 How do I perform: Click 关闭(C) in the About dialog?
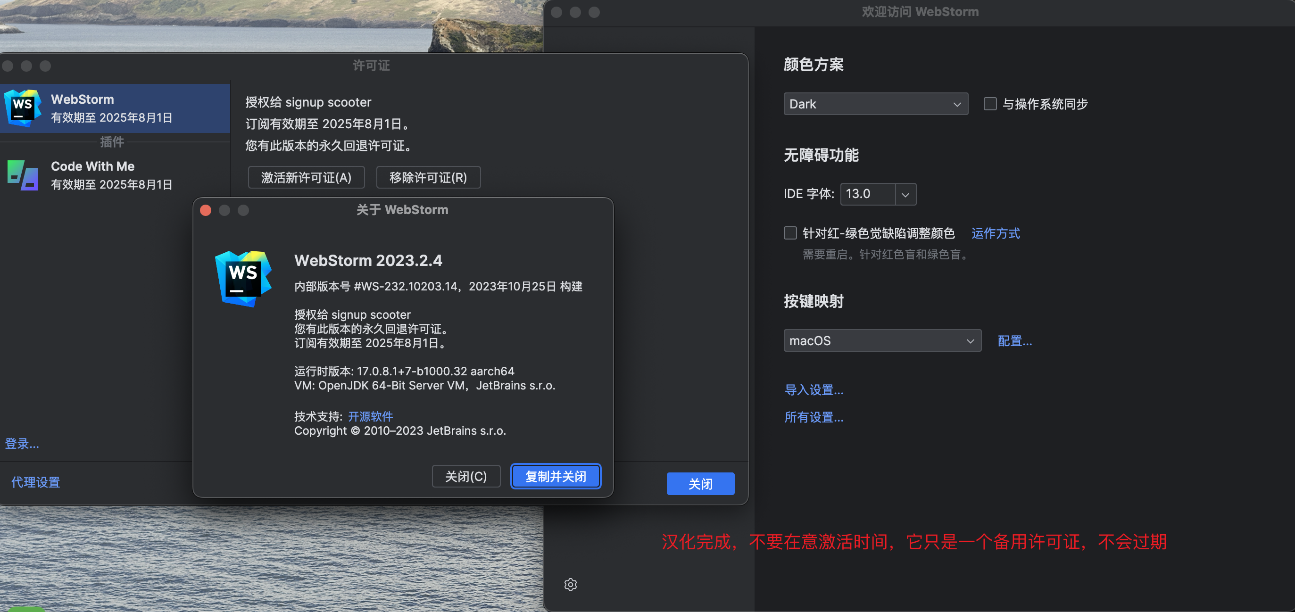pos(466,476)
